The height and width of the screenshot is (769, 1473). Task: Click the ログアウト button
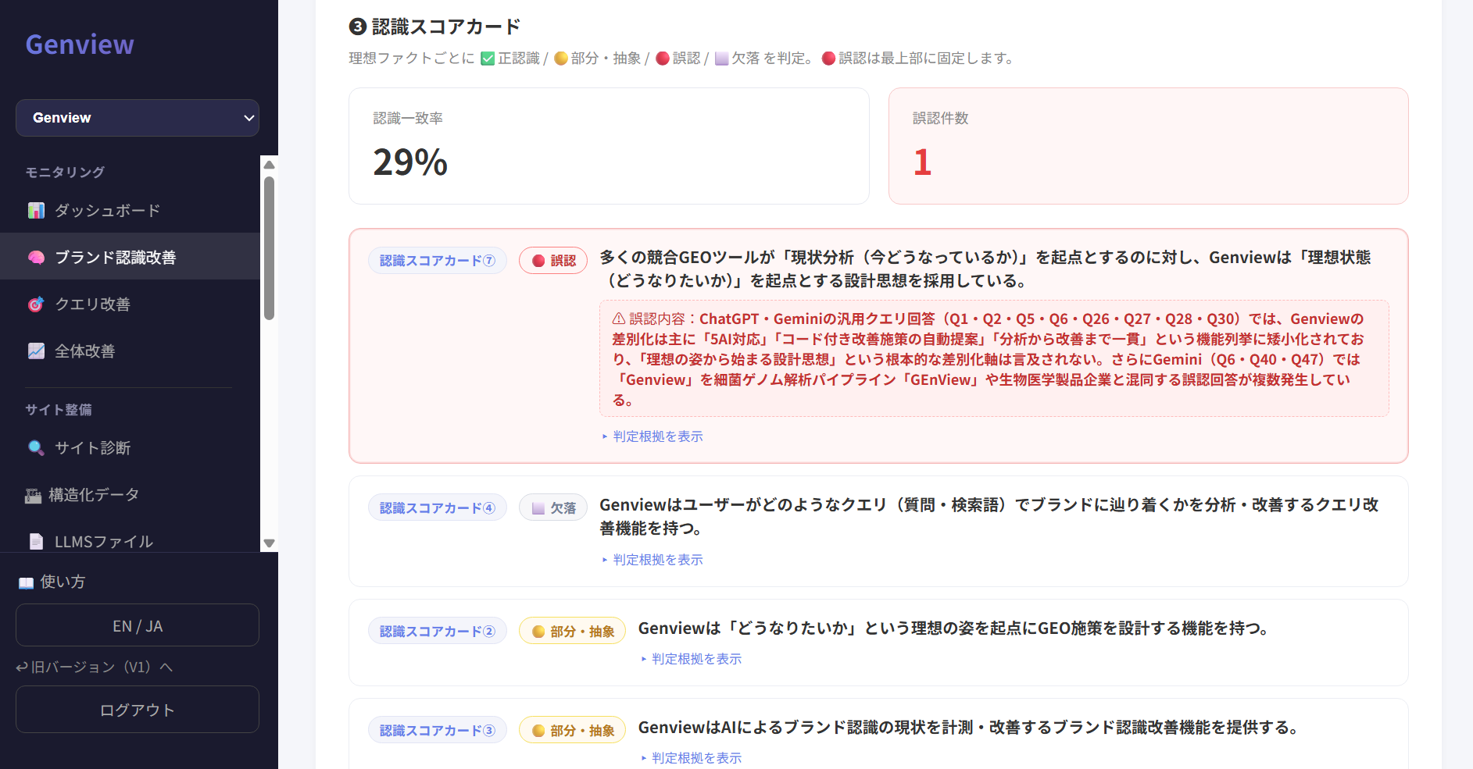click(x=138, y=710)
